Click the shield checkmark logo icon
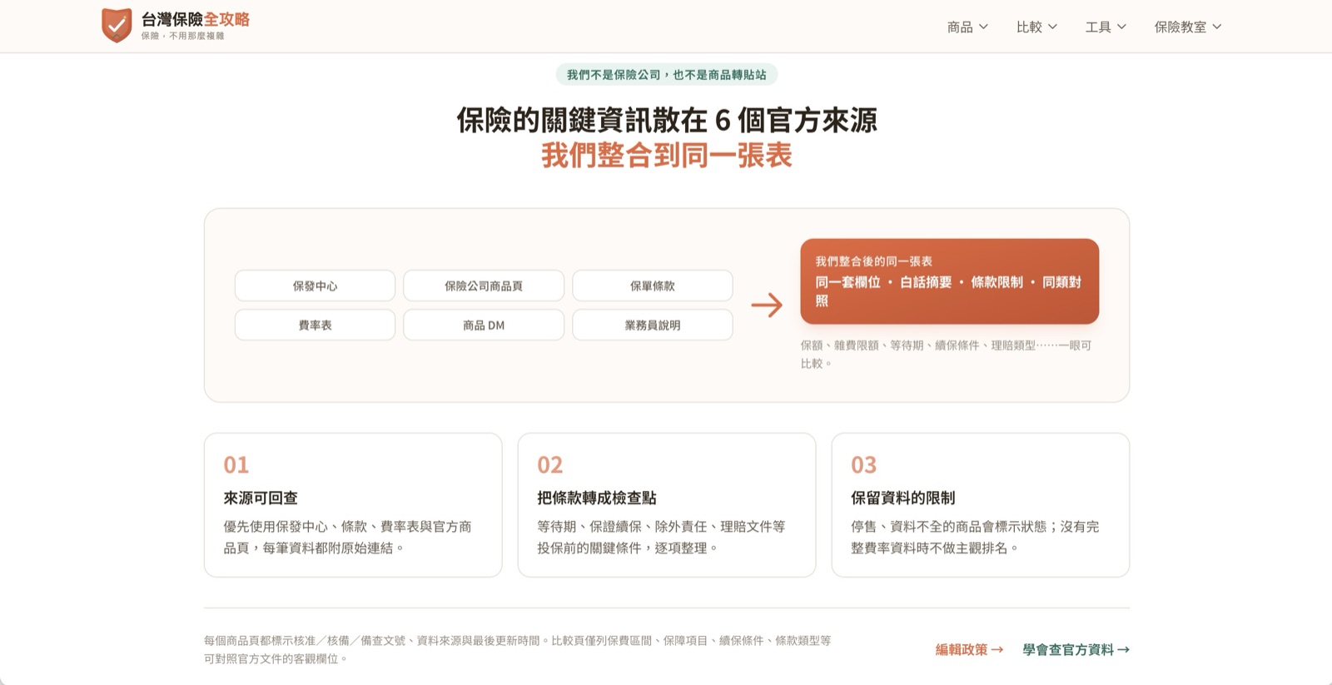Image resolution: width=1332 pixels, height=685 pixels. [117, 25]
